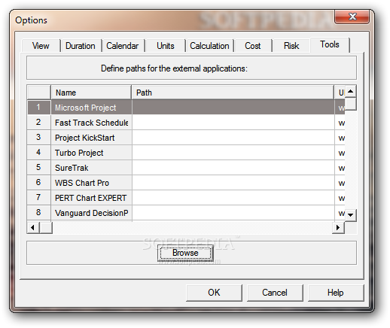Select the PERT Chart EXPERT name cell
This screenshot has width=390, height=328.
pyautogui.click(x=91, y=198)
